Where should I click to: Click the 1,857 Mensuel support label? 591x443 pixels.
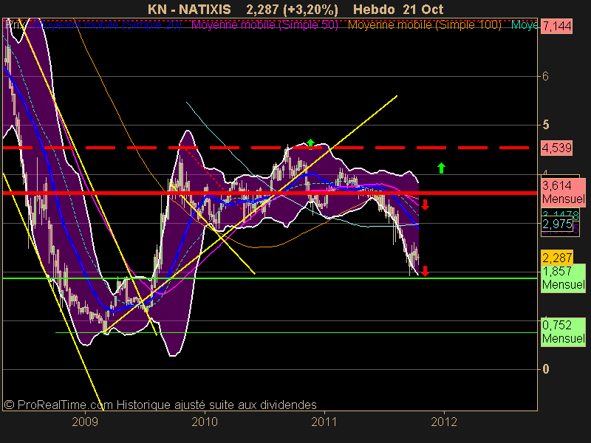coord(563,278)
